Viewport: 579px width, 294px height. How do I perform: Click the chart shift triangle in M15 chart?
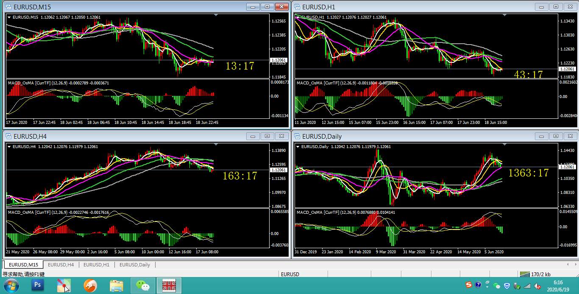click(x=217, y=15)
